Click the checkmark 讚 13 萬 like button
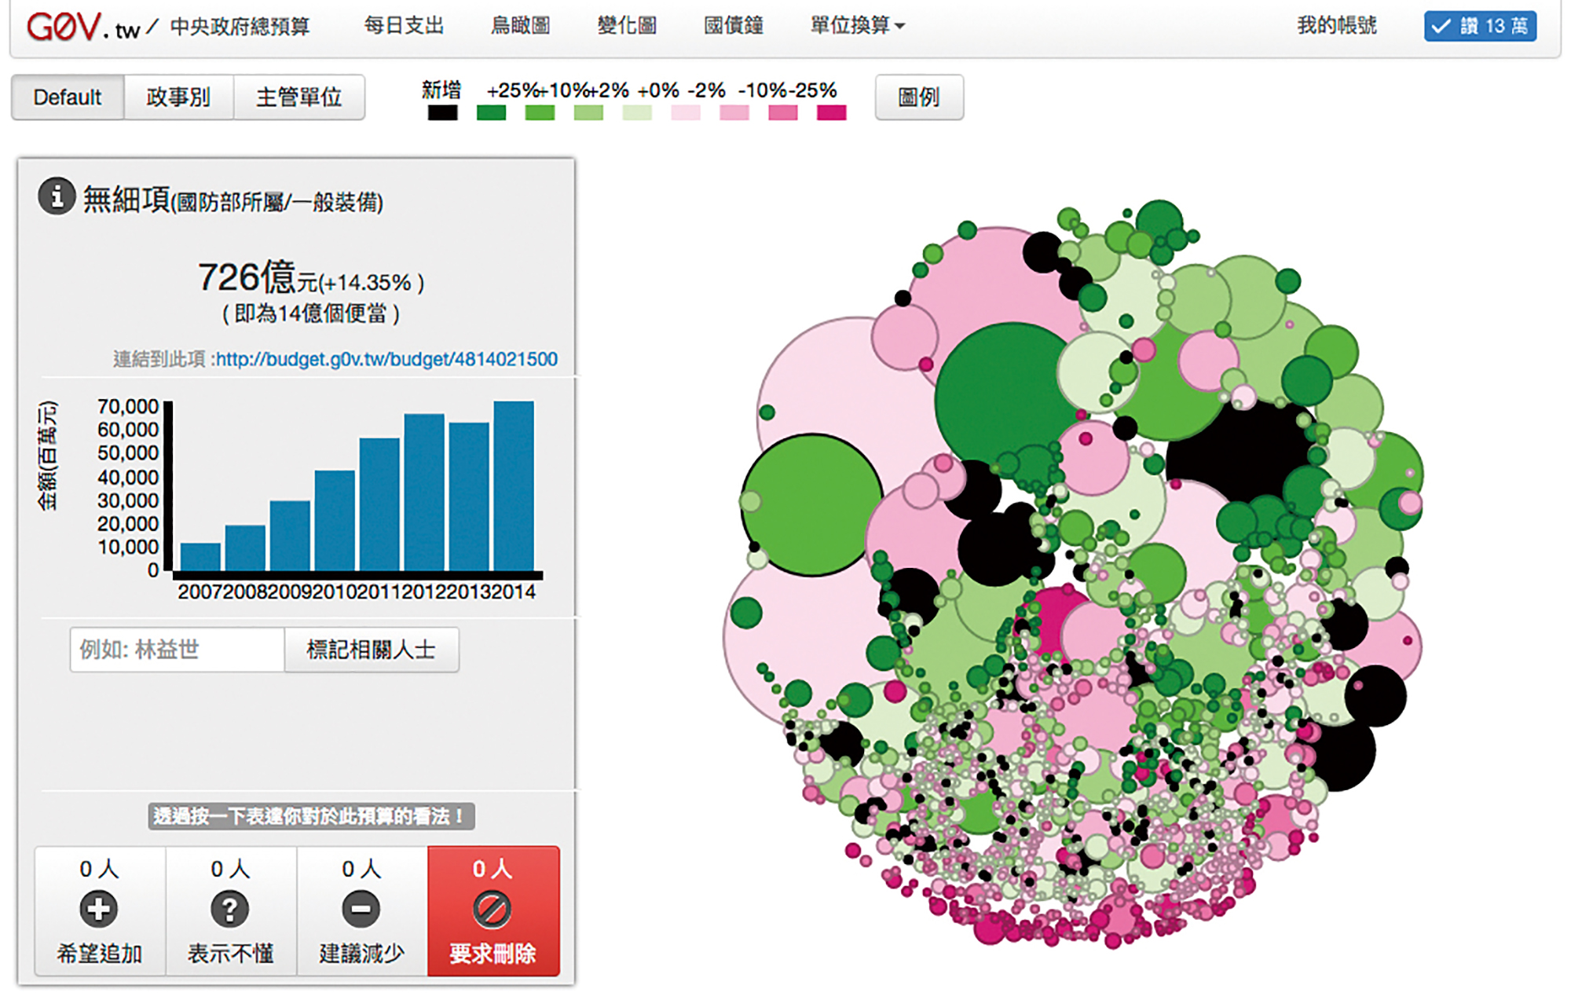This screenshot has height=1000, width=1571. (1480, 26)
